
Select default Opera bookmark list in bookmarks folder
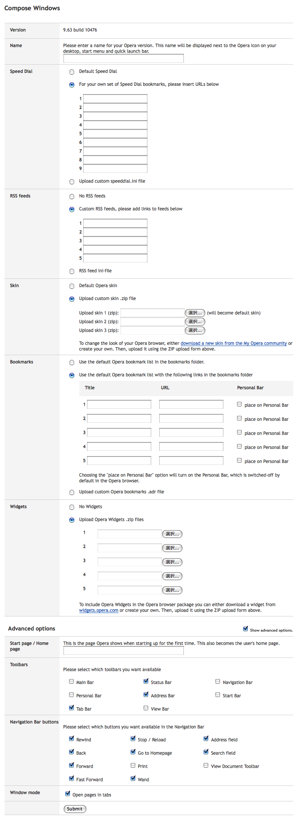pos(72,362)
